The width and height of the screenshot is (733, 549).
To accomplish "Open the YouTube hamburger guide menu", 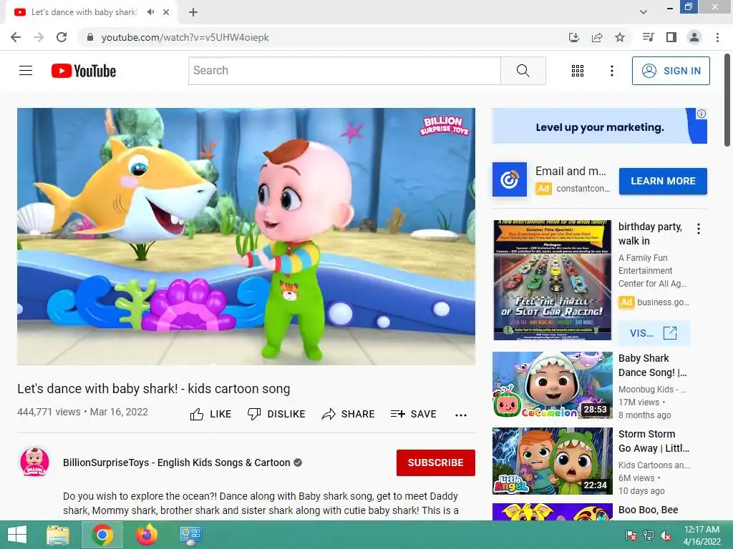I will click(26, 71).
